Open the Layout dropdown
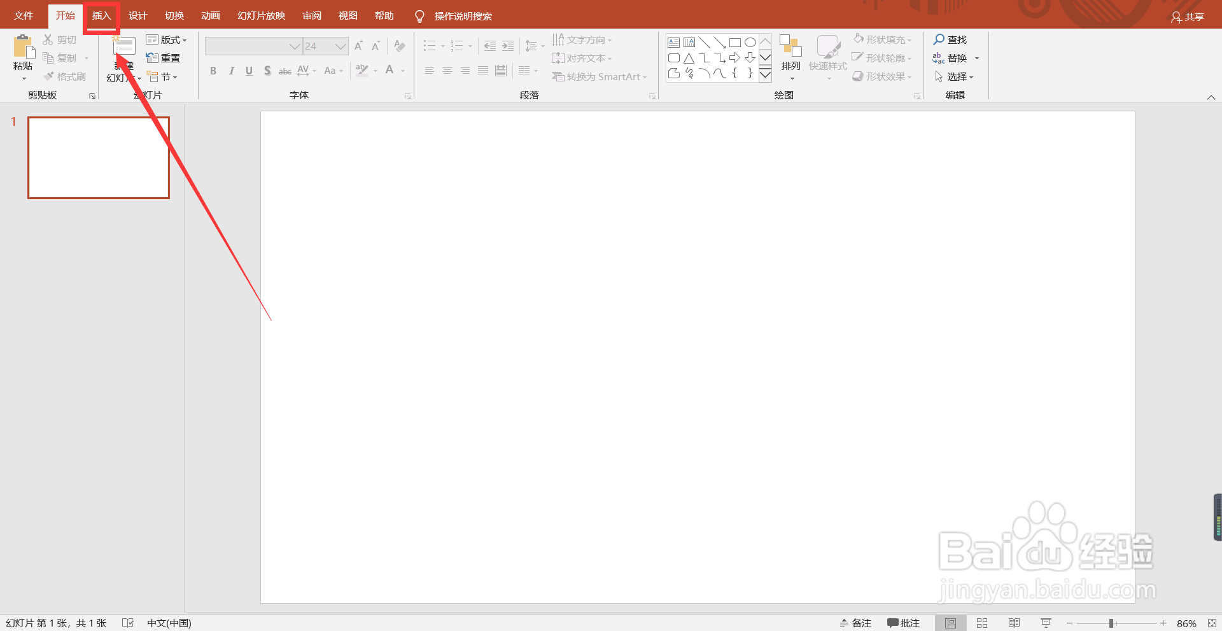The width and height of the screenshot is (1222, 631). (166, 39)
